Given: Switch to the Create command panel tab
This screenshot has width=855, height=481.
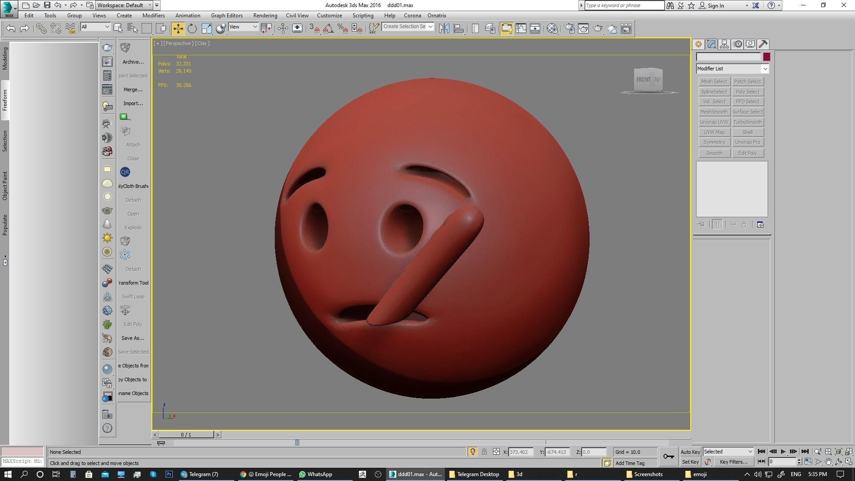Looking at the screenshot, I should point(698,44).
